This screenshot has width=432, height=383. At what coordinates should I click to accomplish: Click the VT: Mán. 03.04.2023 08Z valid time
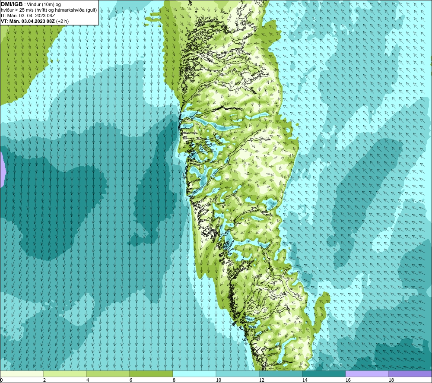(28, 21)
